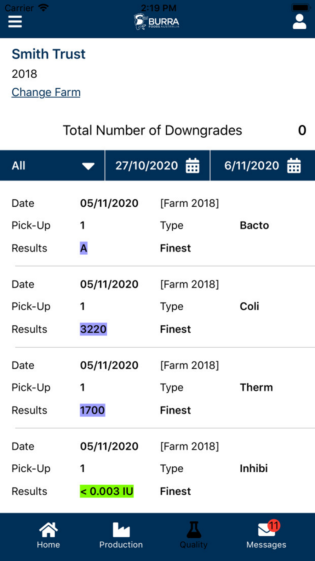The height and width of the screenshot is (561, 315).
Task: Tap the Quality flask icon
Action: point(193,530)
